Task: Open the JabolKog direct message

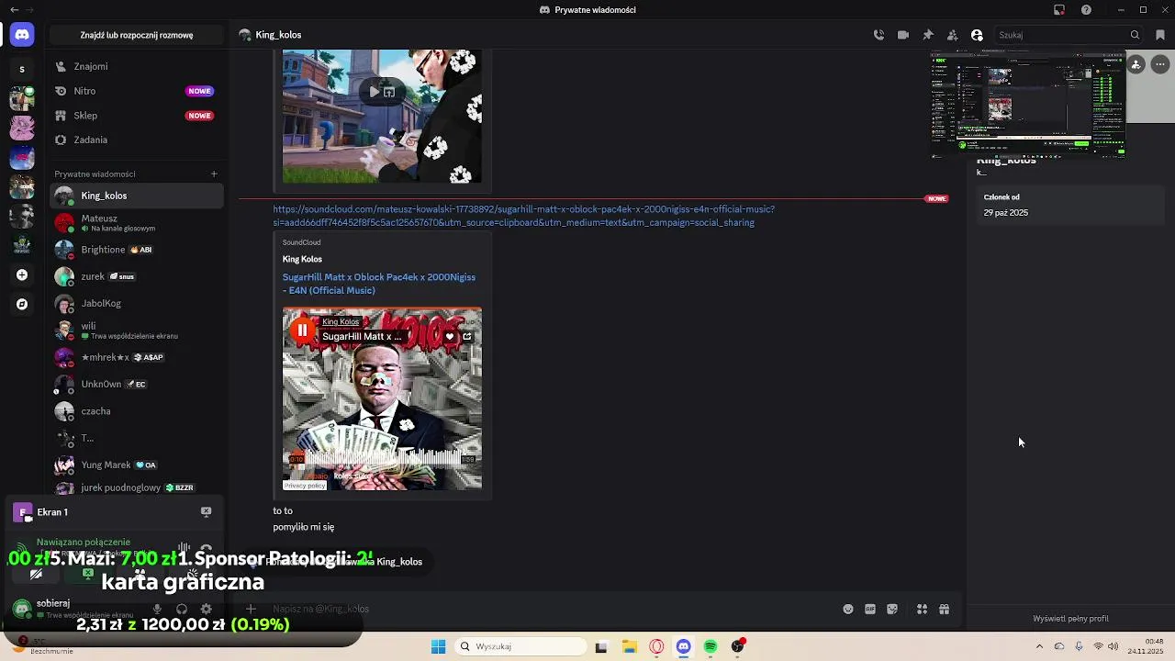Action: [x=137, y=303]
